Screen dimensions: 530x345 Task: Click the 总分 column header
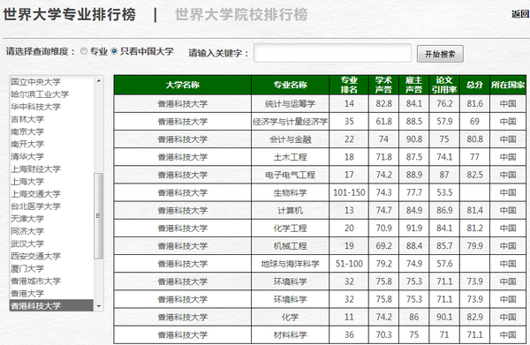(474, 85)
